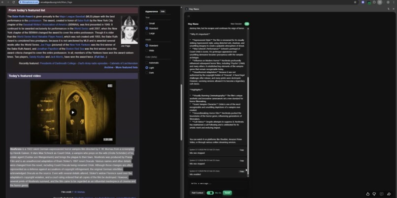The width and height of the screenshot is (397, 198).
Task: Click the Add Context button
Action: (197, 193)
